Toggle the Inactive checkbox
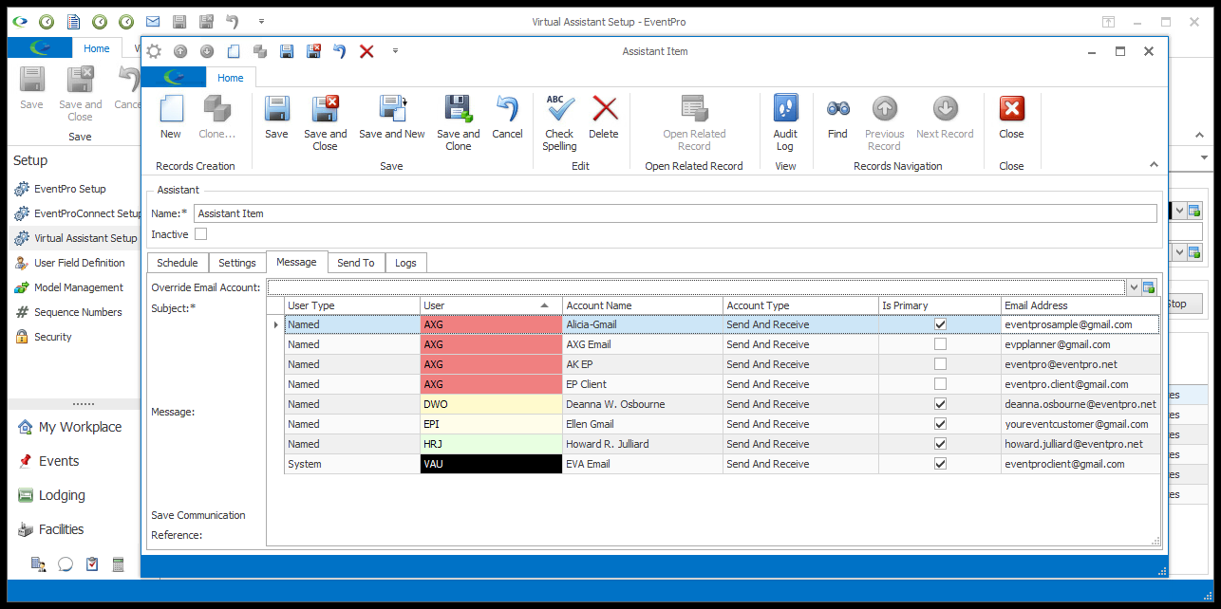Screen dimensions: 1221x609 click(x=200, y=234)
